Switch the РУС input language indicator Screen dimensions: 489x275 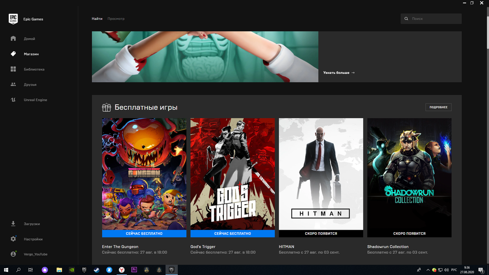454,270
